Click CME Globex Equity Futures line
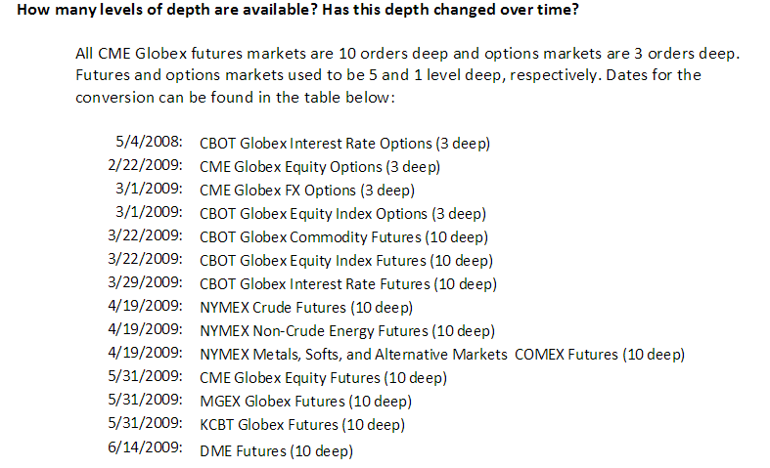 (323, 378)
